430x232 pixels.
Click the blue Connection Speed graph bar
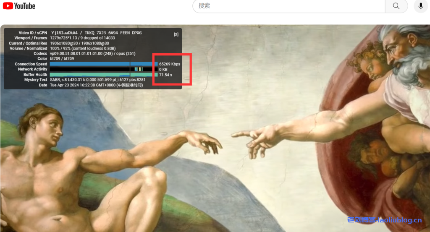103,64
